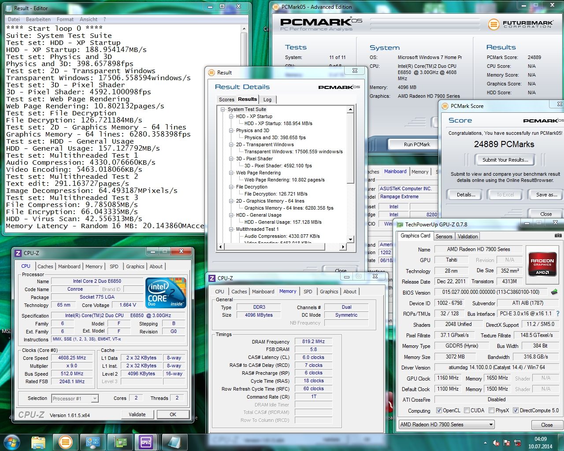
Task: Click the CPU-Z Core Speed value field
Action: pos(72,358)
